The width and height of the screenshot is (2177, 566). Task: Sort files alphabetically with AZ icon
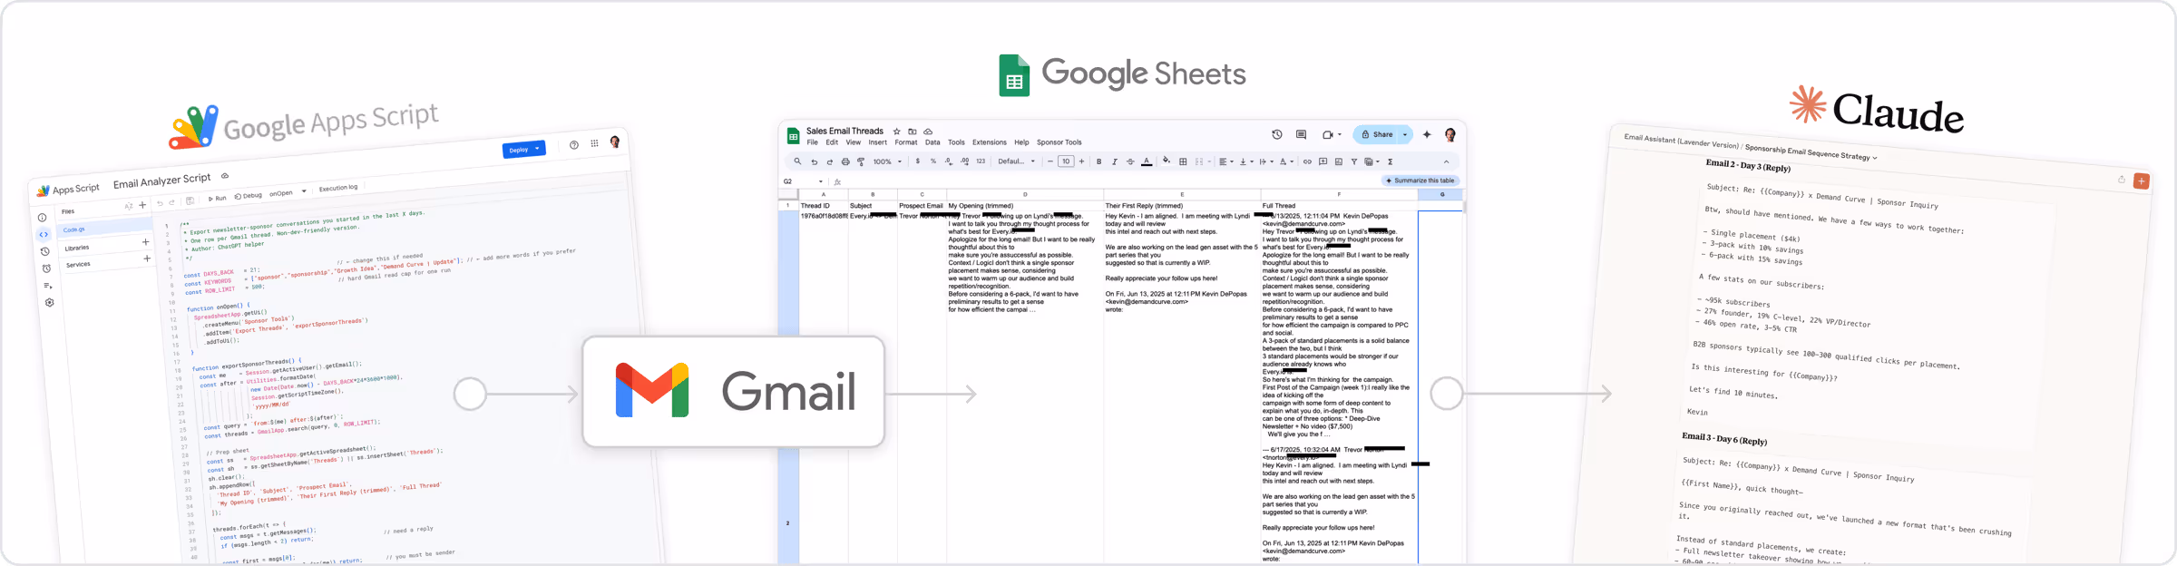tap(129, 207)
